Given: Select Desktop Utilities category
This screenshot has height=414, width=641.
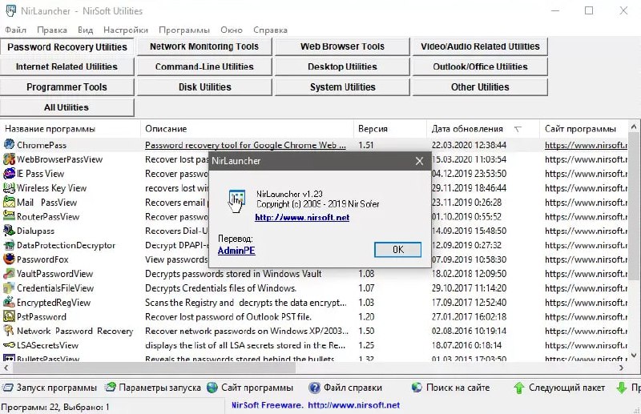Looking at the screenshot, I should click(x=342, y=66).
